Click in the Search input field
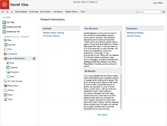 click(148, 12)
